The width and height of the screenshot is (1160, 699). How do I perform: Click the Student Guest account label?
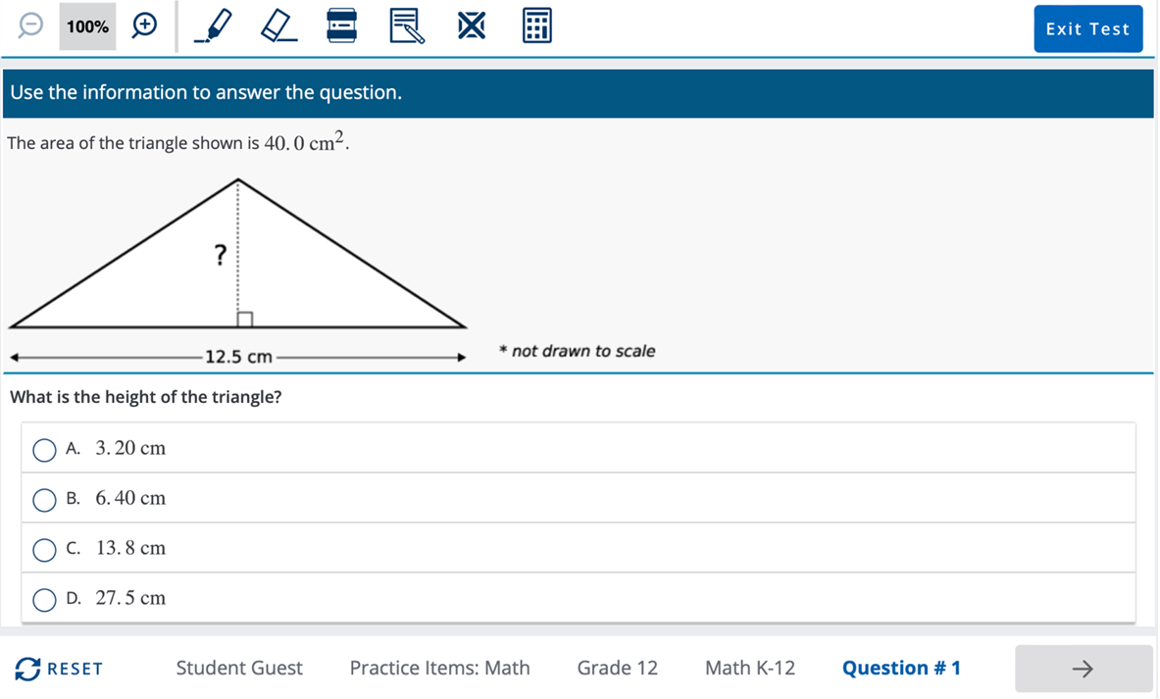[x=239, y=668]
